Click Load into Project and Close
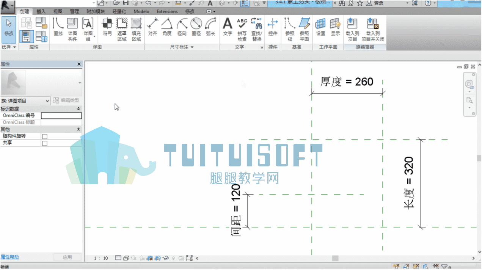The height and width of the screenshot is (270, 482). coord(373,29)
